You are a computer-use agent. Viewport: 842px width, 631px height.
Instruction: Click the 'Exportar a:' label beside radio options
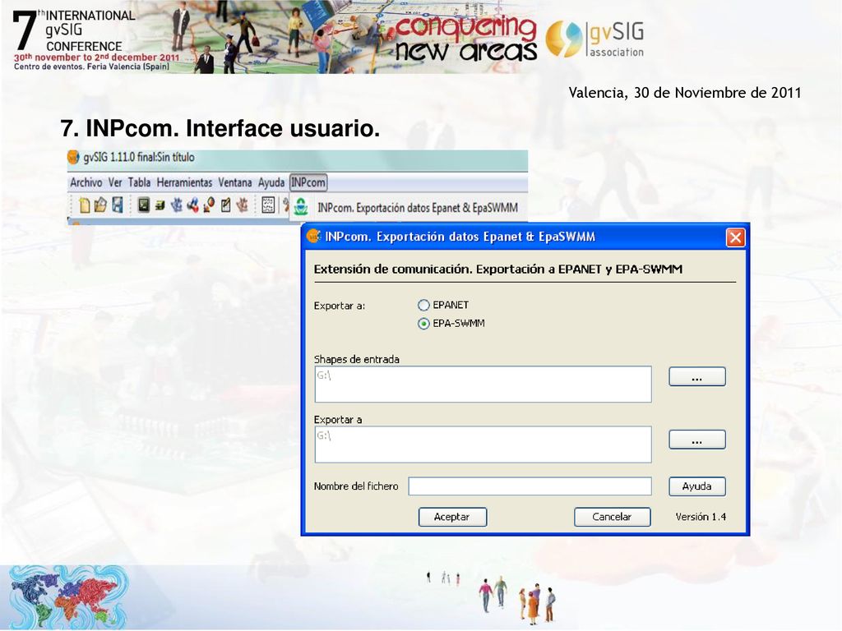[x=340, y=306]
